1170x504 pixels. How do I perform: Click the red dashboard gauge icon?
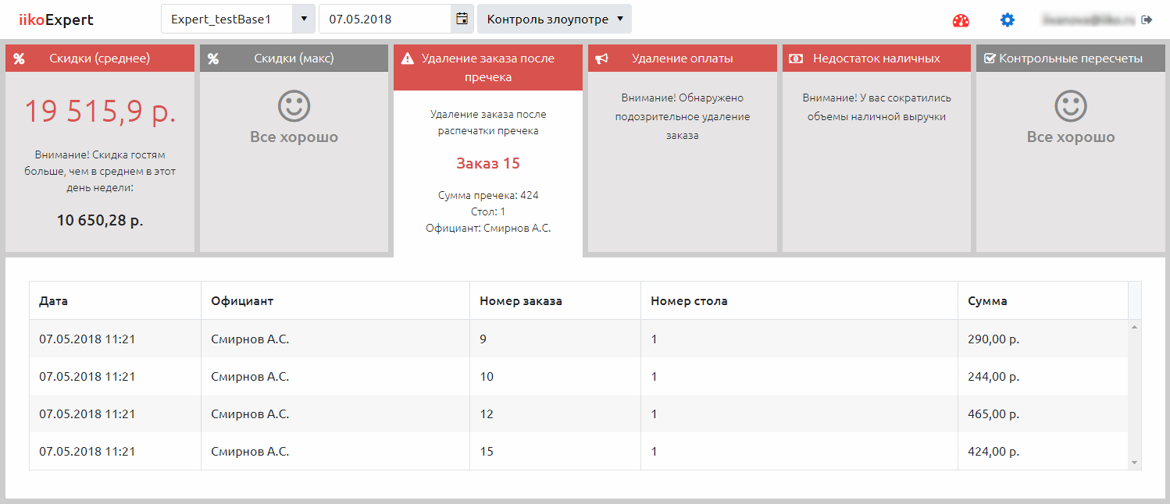pos(960,20)
